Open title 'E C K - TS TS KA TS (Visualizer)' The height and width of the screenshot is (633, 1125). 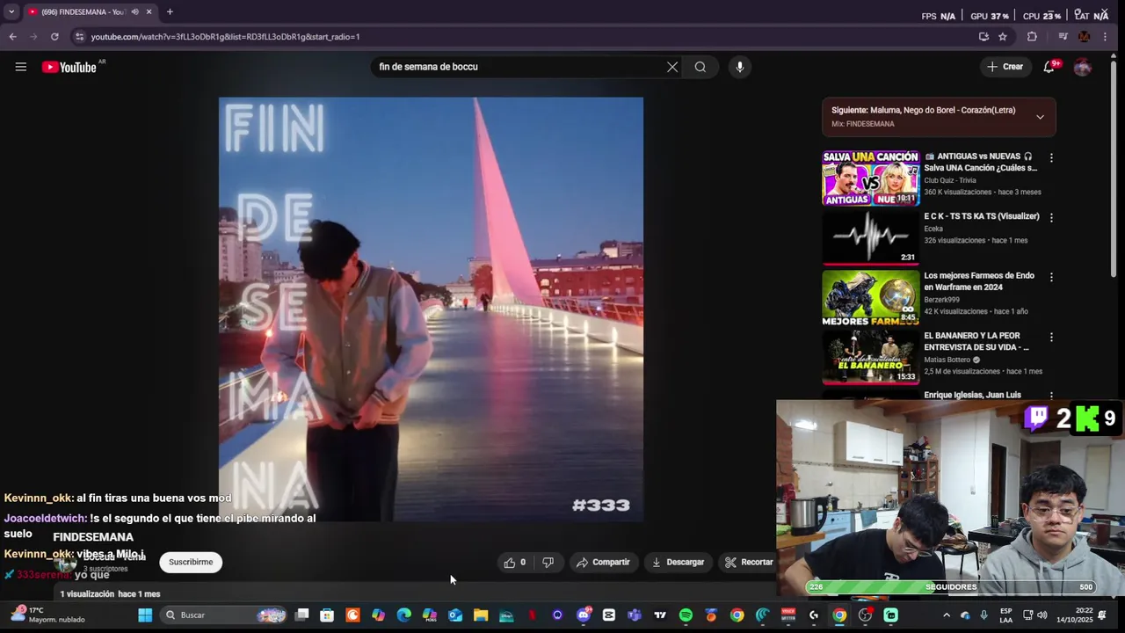(x=982, y=216)
